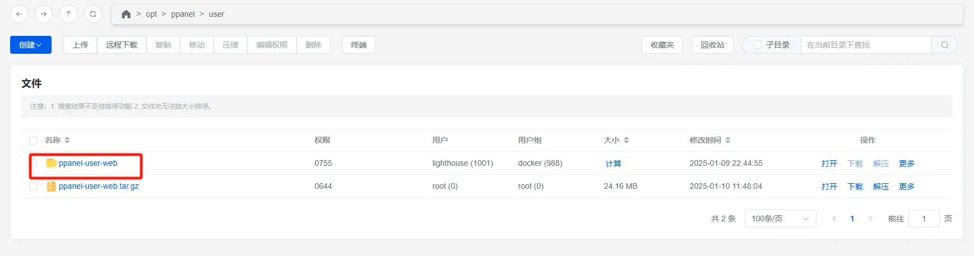Open 更多 menu for ppanel-user-web folder
The image size is (974, 256).
(907, 164)
